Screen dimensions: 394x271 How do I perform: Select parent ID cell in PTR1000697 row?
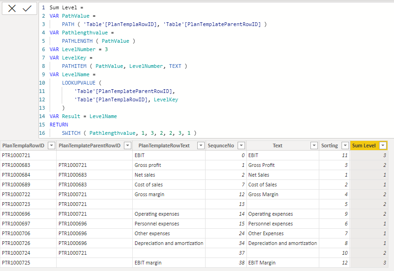(x=95, y=224)
